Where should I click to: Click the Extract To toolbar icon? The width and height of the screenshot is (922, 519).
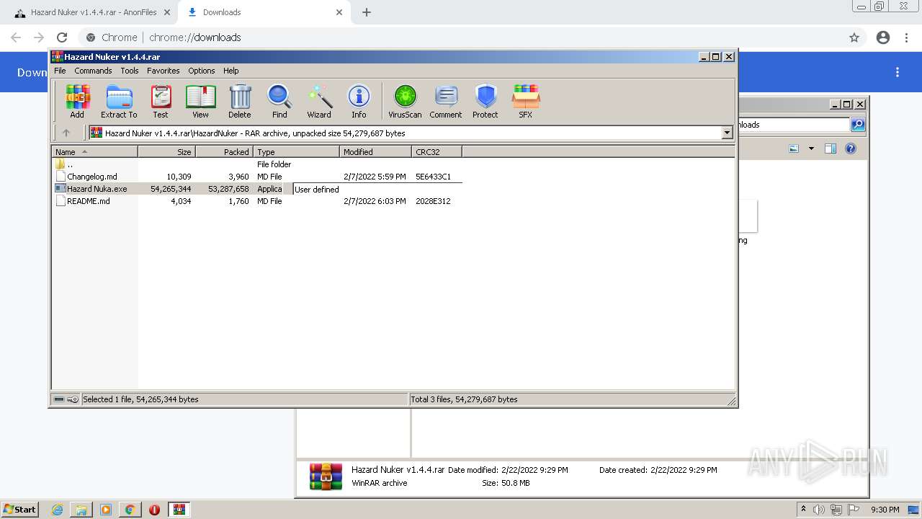point(119,101)
